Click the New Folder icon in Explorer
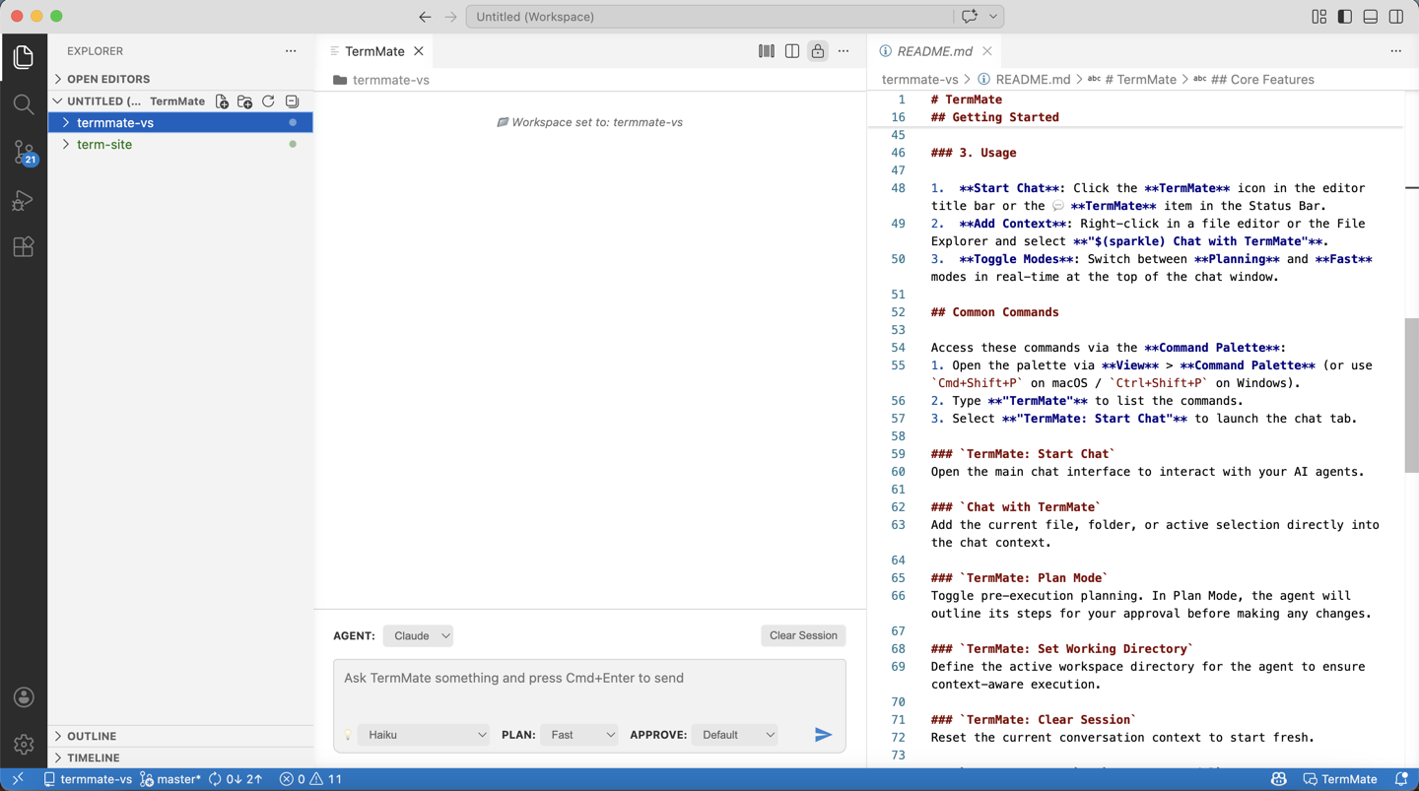The height and width of the screenshot is (791, 1419). (x=245, y=101)
